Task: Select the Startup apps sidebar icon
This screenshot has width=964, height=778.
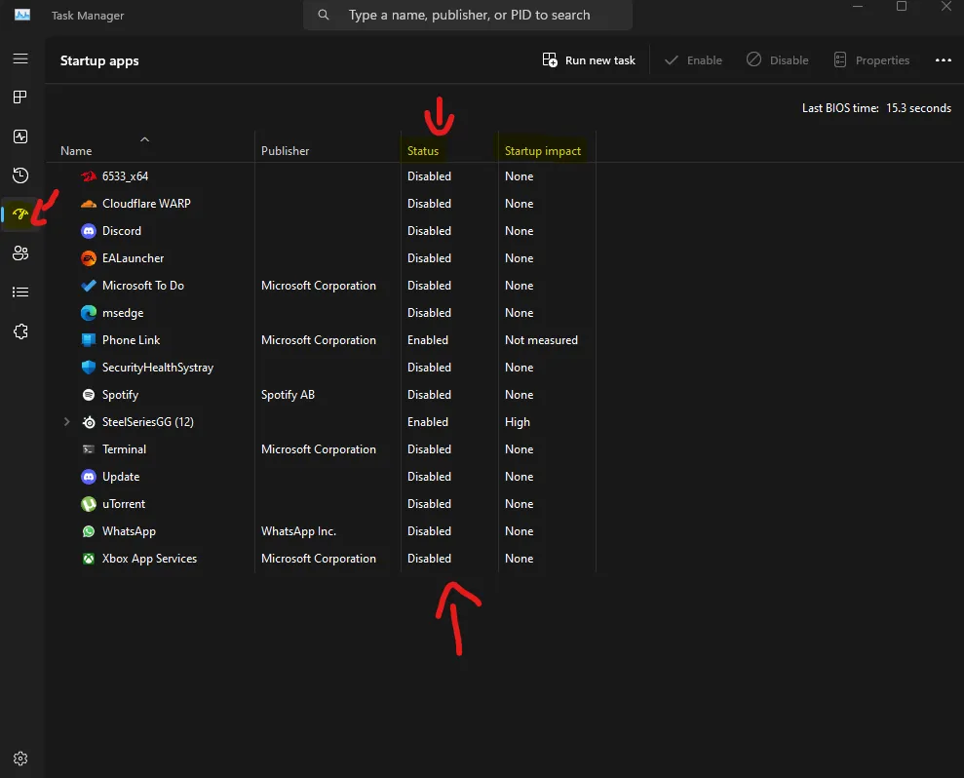Action: point(20,214)
